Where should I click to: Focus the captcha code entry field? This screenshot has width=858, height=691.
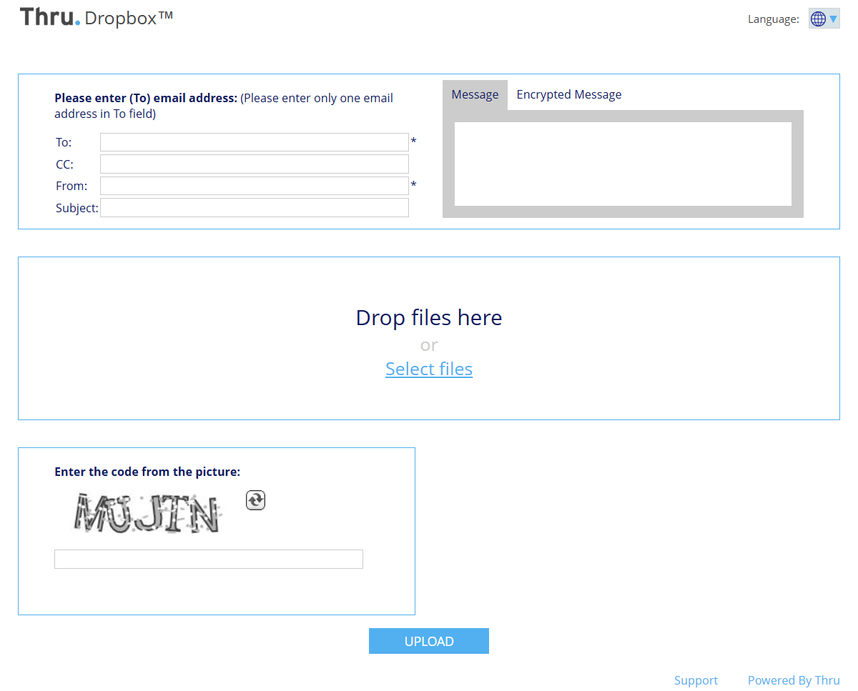coord(208,559)
